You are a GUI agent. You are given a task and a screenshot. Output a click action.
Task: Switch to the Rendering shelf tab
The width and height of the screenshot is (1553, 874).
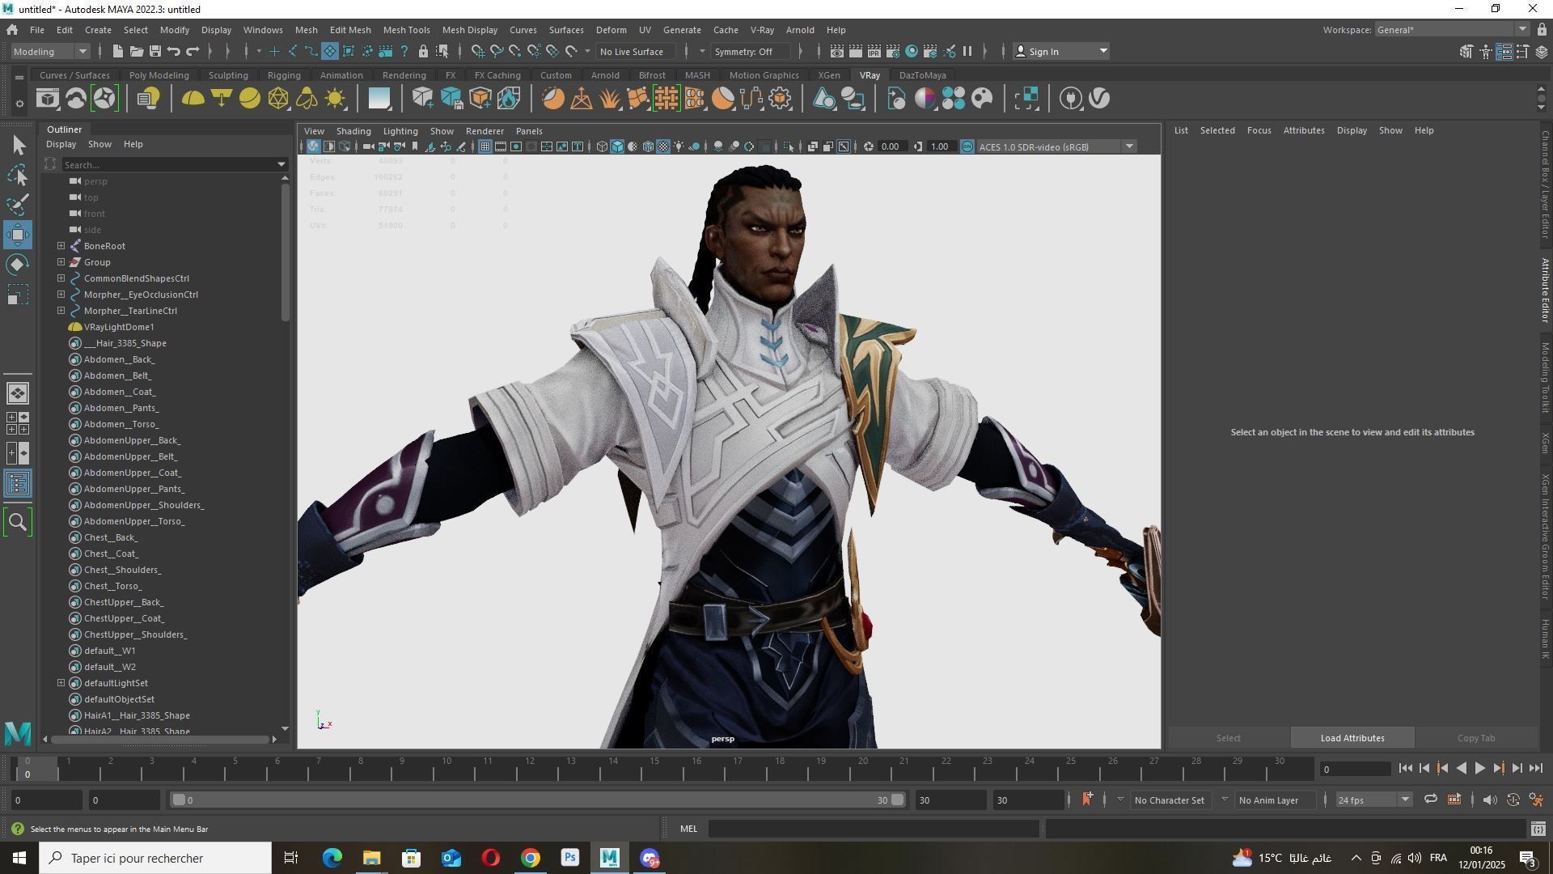click(404, 75)
